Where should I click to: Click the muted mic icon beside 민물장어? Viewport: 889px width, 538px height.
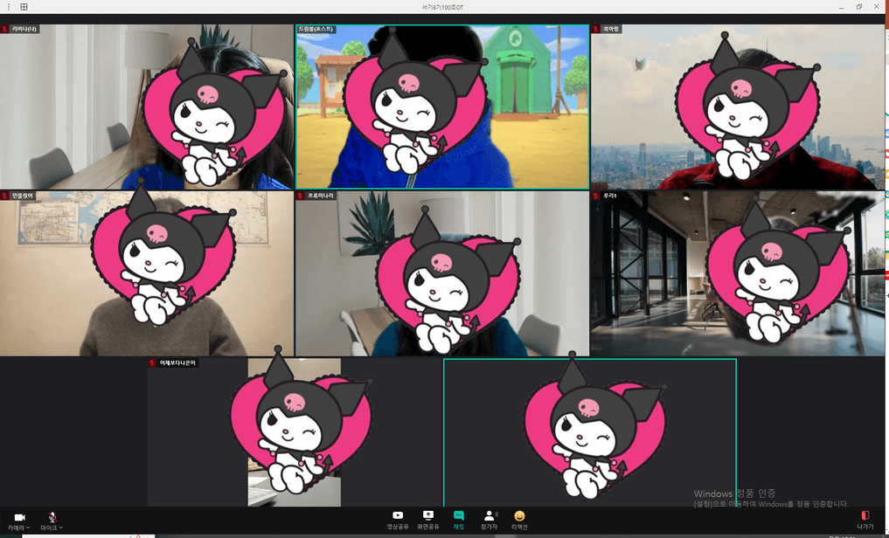pyautogui.click(x=4, y=196)
